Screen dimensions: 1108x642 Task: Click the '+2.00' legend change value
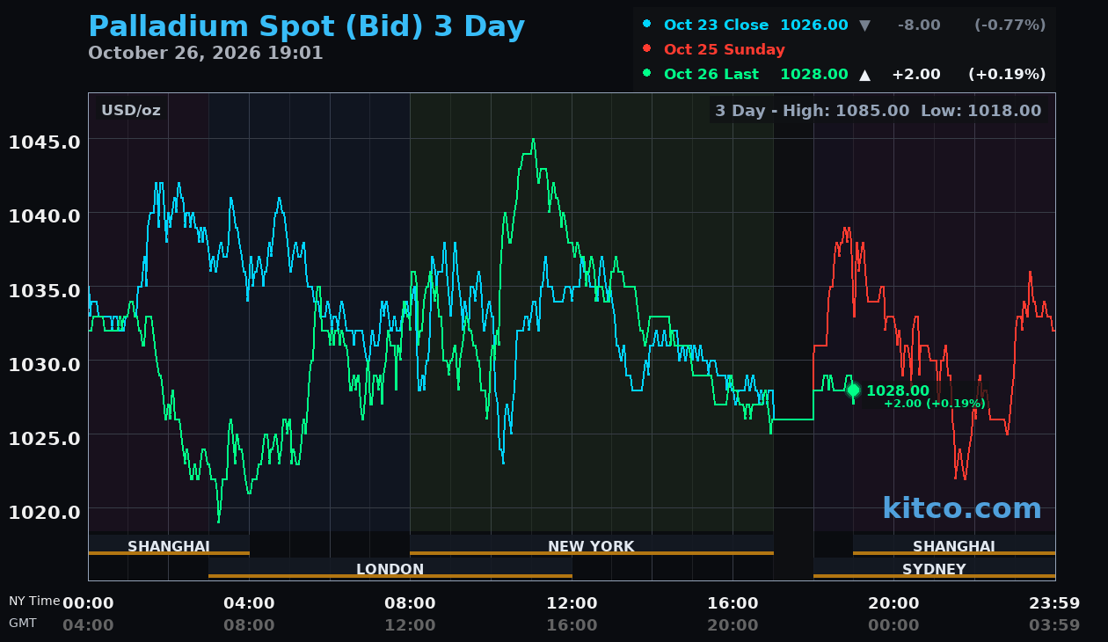916,74
